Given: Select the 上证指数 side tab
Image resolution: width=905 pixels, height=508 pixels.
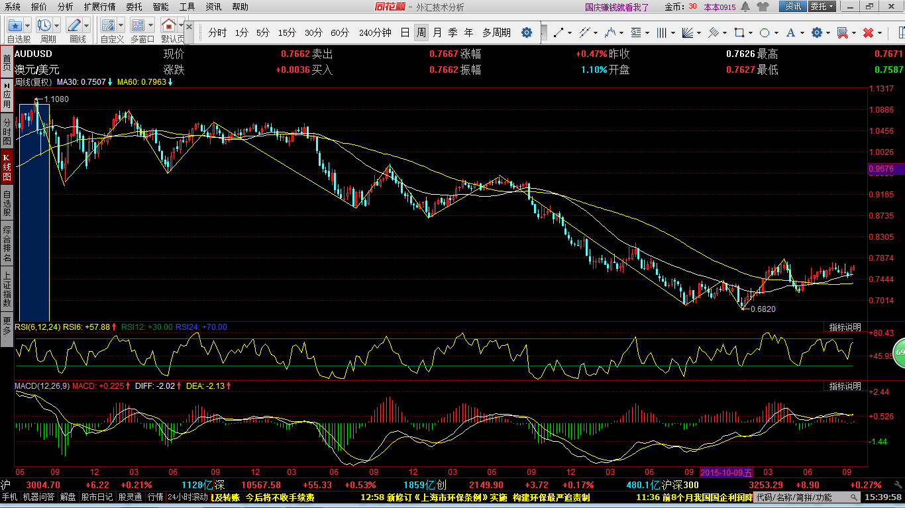Looking at the screenshot, I should [7, 289].
